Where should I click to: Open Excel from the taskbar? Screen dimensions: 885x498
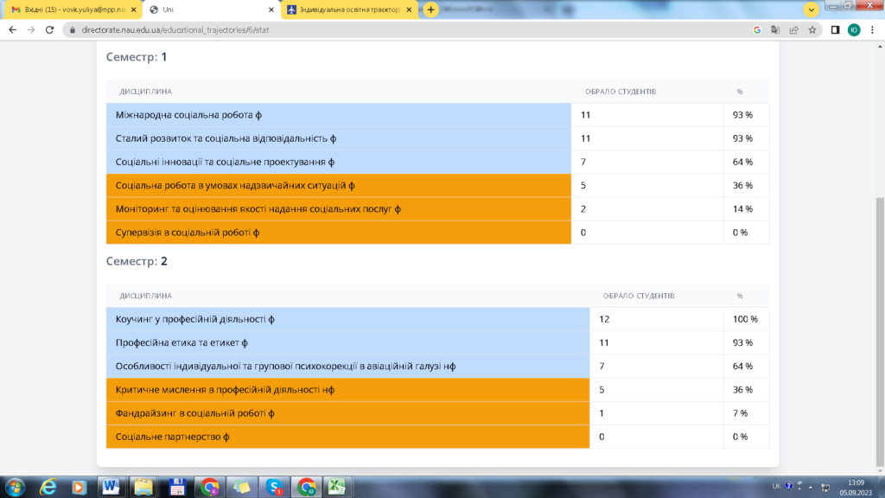coord(336,487)
